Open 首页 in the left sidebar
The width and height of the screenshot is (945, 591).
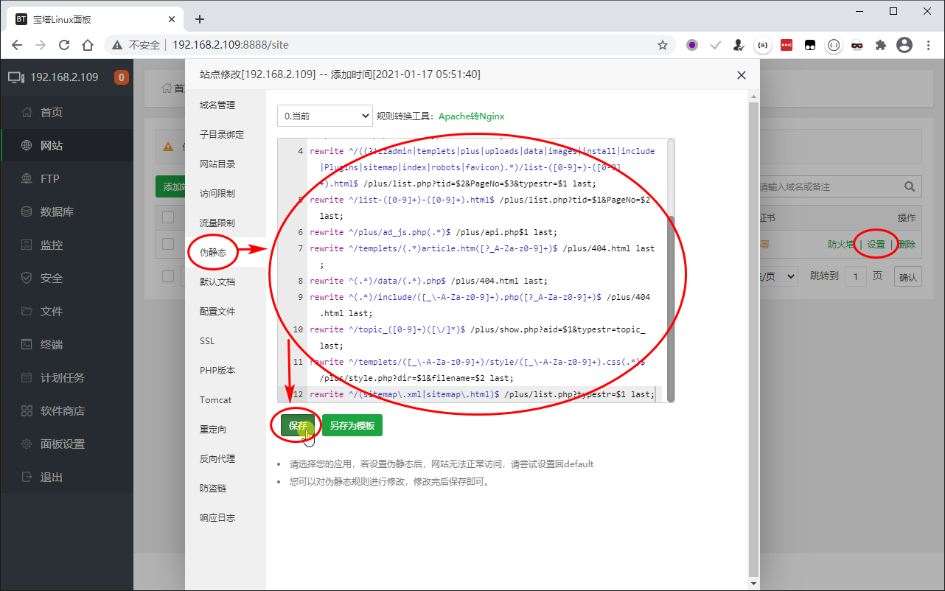tap(66, 112)
